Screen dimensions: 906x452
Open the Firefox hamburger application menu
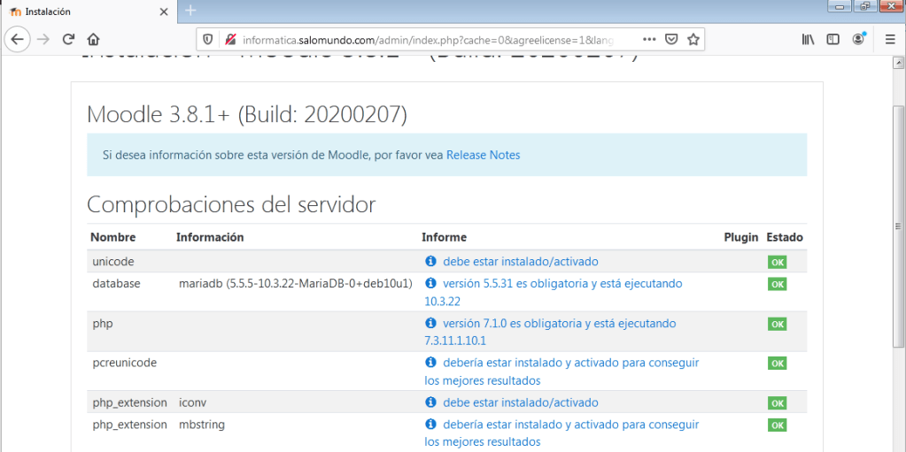(890, 39)
